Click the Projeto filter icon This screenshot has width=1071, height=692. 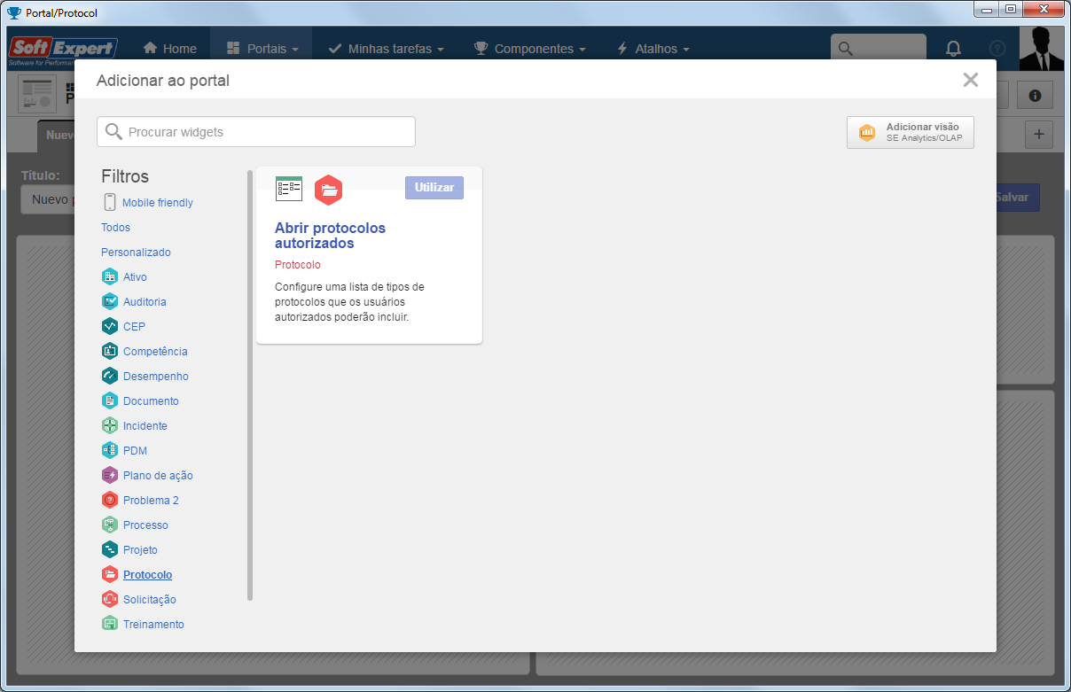coord(110,549)
